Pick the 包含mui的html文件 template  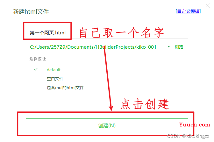(65, 88)
